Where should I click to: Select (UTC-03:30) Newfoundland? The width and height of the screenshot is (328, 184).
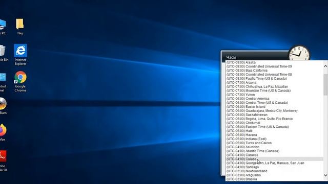pos(274,171)
